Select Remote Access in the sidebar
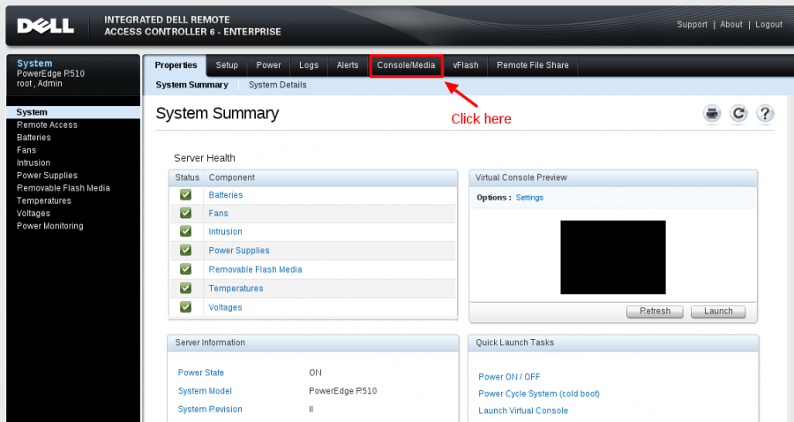 47,125
